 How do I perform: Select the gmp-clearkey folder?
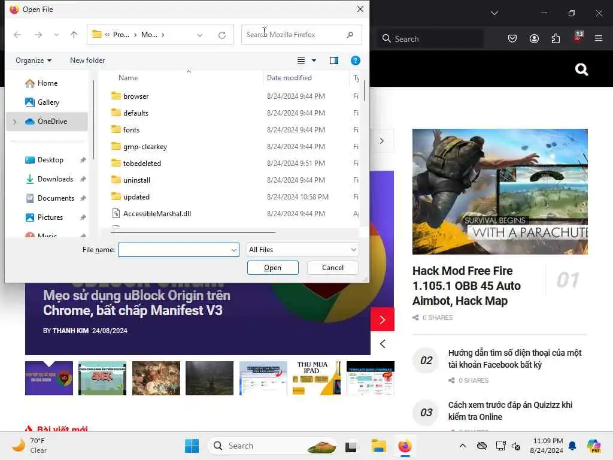coord(145,147)
